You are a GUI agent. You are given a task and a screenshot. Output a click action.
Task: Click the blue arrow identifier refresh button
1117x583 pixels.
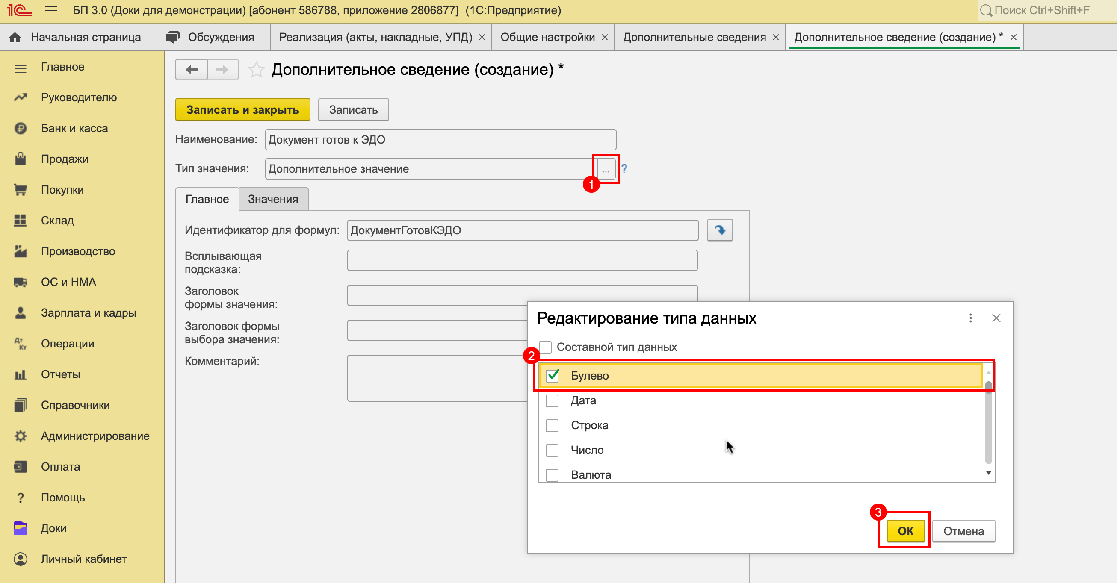[x=720, y=230]
